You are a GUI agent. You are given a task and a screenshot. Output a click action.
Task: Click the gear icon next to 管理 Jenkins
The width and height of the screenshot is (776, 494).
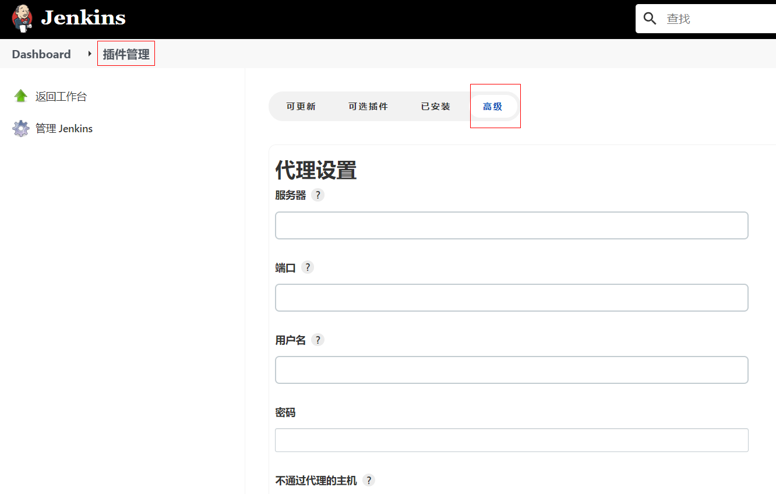click(21, 128)
